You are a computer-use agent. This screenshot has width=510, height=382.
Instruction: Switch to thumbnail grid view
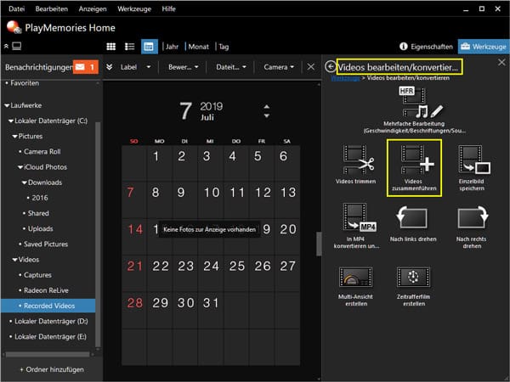111,46
